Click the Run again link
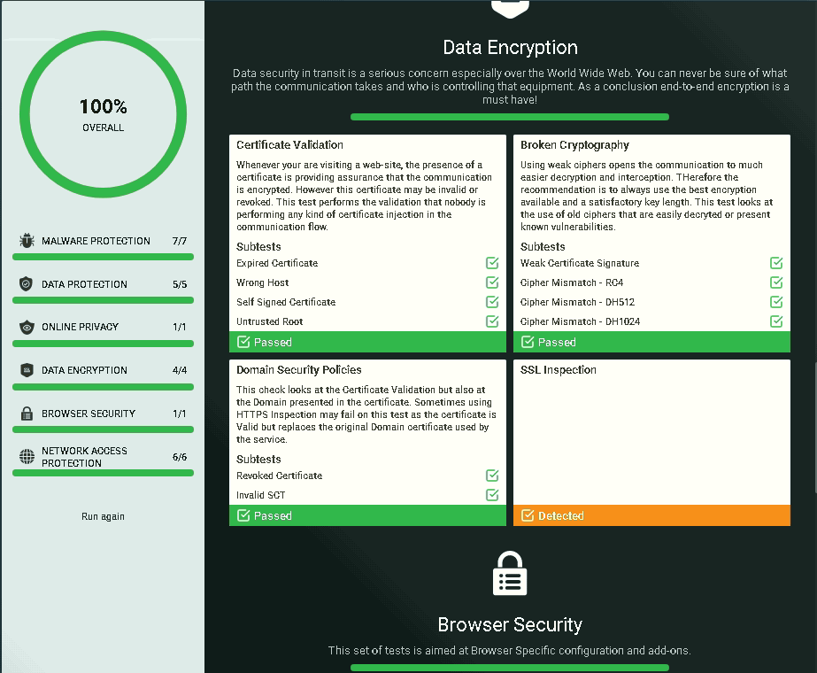 click(103, 516)
